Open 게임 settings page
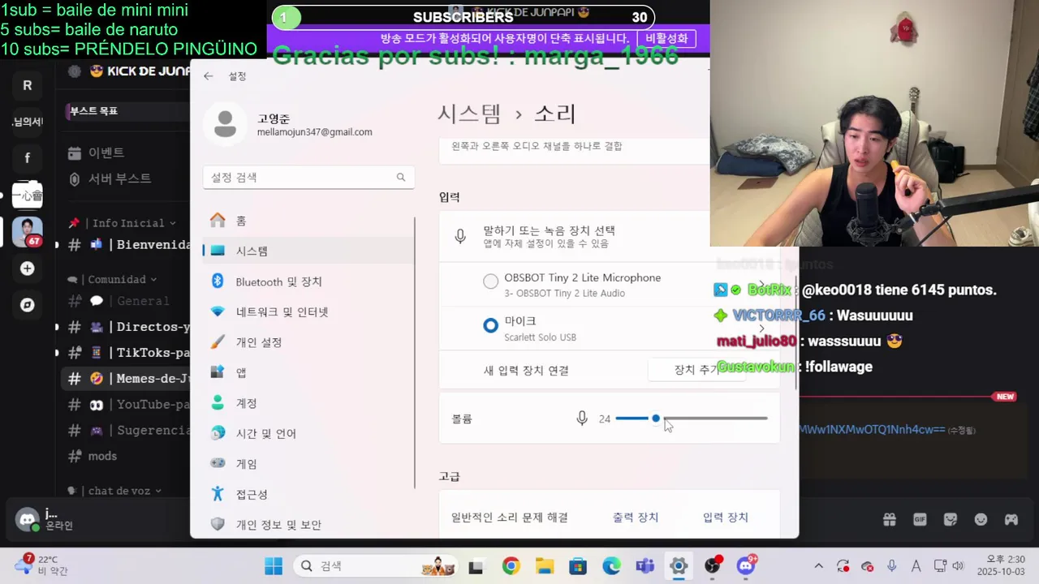The width and height of the screenshot is (1039, 584). (x=308, y=464)
